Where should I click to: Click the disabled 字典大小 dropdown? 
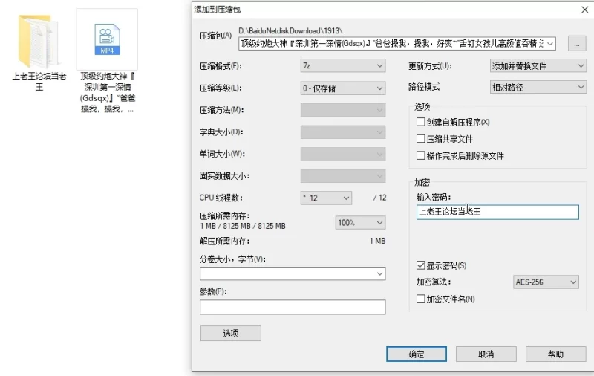(x=343, y=132)
